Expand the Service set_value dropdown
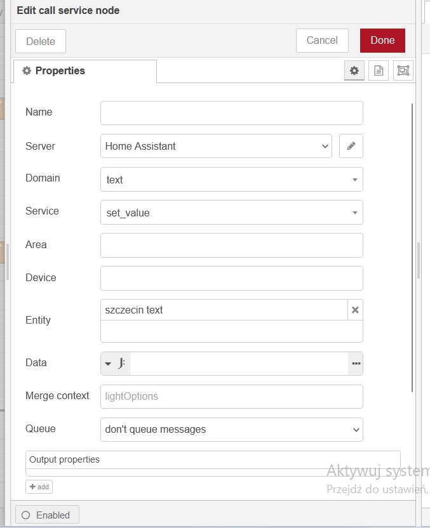 click(231, 212)
